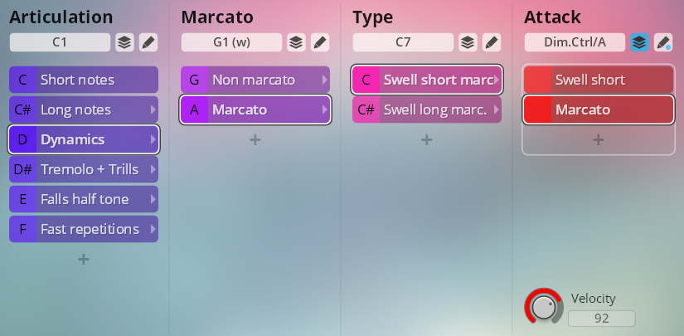Click the layers icon in Marcato column
This screenshot has height=336, width=684.
296,42
